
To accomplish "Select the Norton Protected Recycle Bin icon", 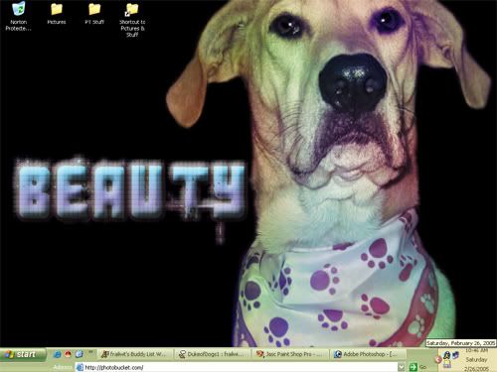I will click(x=18, y=17).
